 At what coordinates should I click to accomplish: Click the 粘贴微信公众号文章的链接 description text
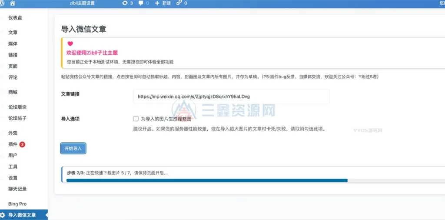pos(219,77)
